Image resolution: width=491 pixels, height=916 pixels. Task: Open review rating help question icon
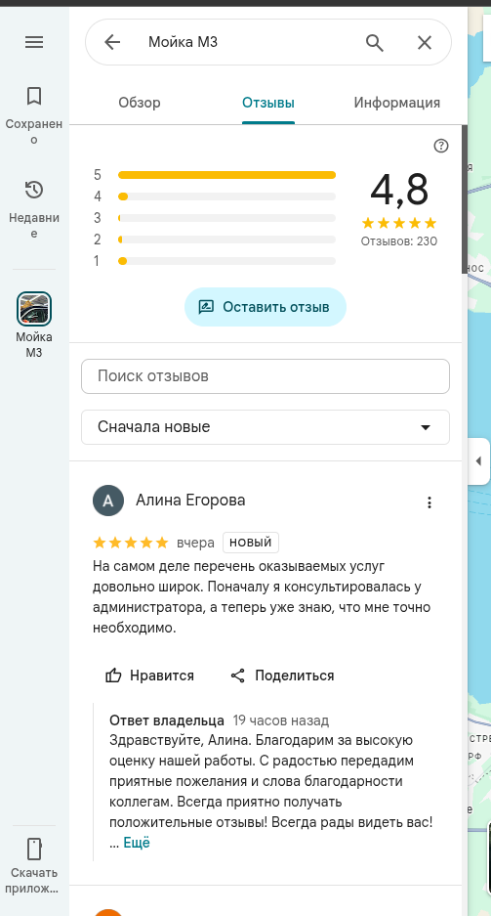pos(441,146)
